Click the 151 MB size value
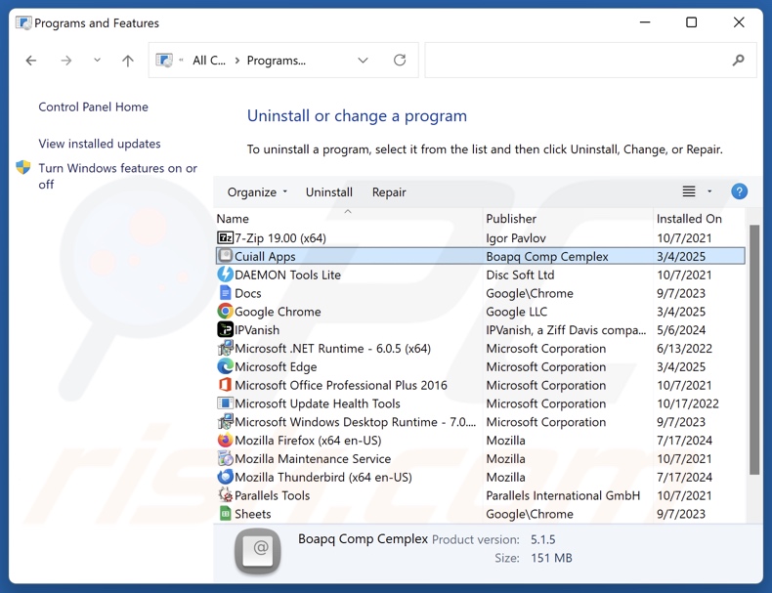Screen dimensions: 772x593 pos(551,558)
